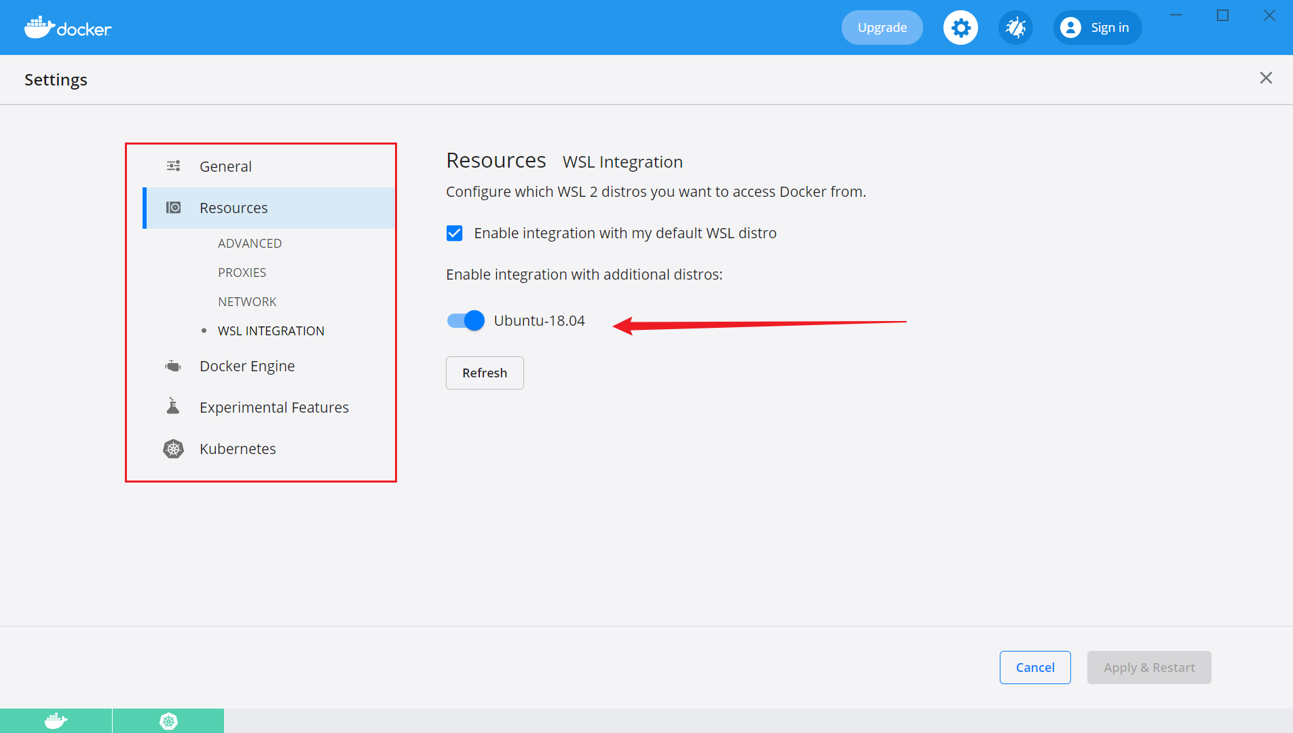Image resolution: width=1293 pixels, height=733 pixels.
Task: Go to the ADVANCED resources subsection
Action: pos(250,244)
